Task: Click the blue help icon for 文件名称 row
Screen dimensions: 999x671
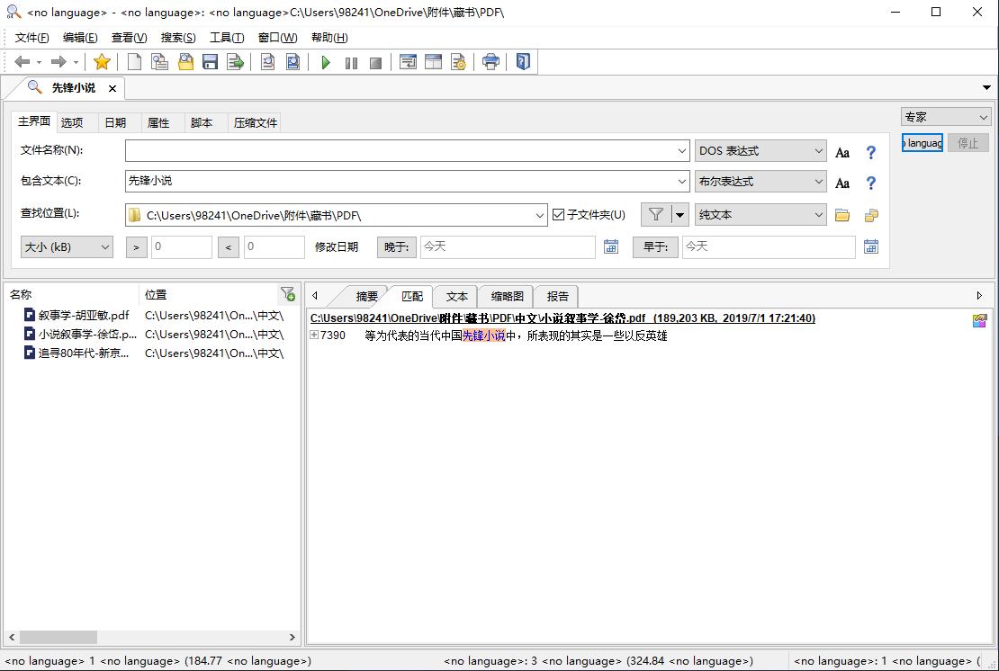Action: (870, 152)
